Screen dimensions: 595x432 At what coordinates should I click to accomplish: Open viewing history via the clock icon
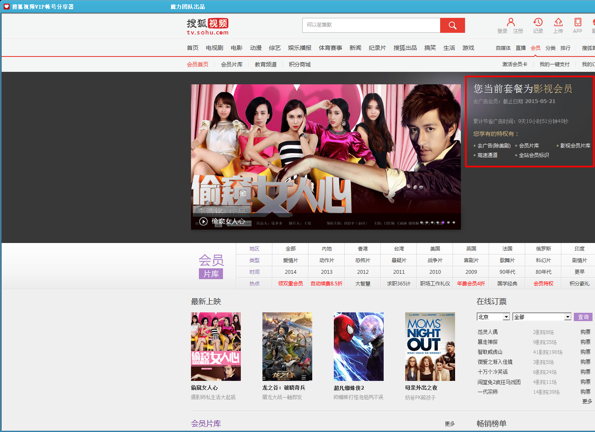538,22
